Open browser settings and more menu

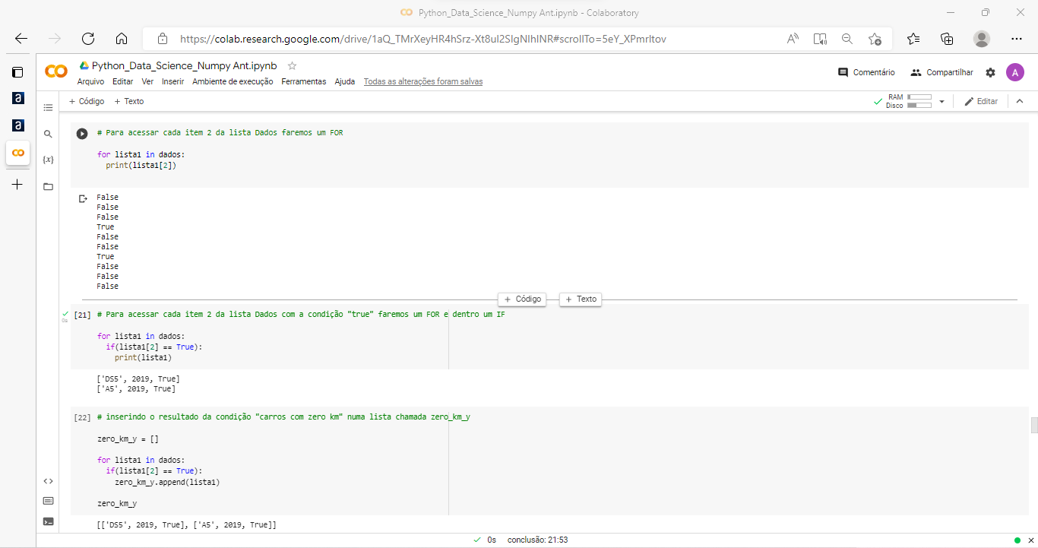[1017, 39]
